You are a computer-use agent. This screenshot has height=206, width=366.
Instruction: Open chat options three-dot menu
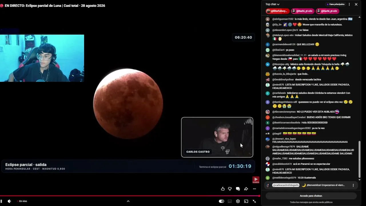[x=349, y=4]
